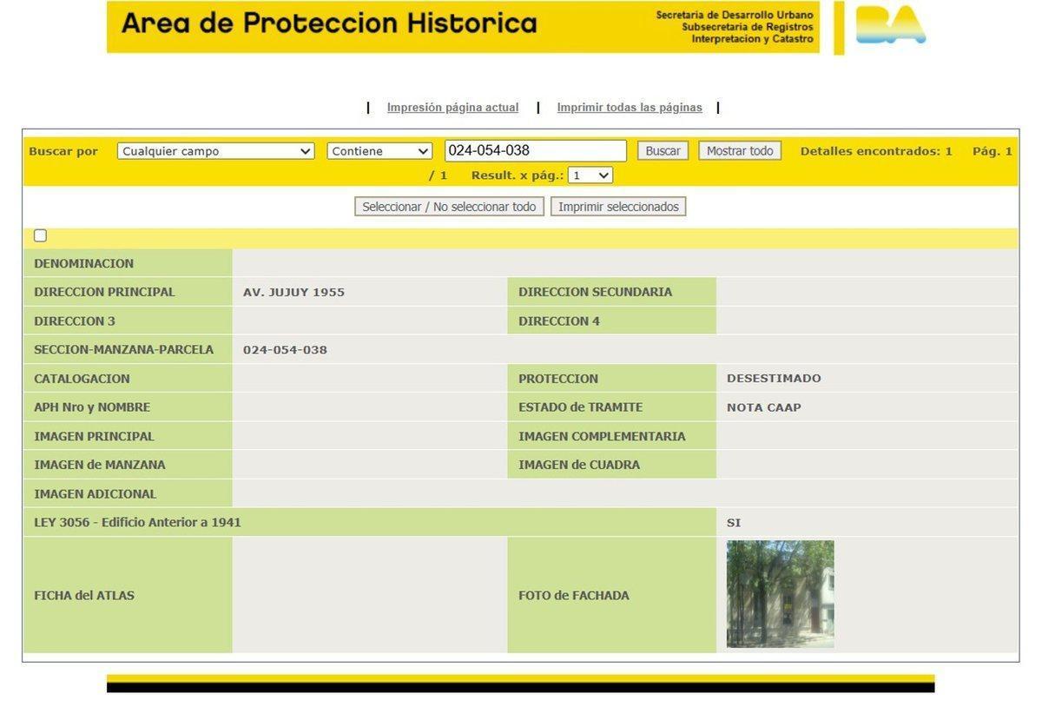Screen dimensions: 1042x727
Task: Click the 'DIRECCION PRINCIPAL' label
Action: 104,292
